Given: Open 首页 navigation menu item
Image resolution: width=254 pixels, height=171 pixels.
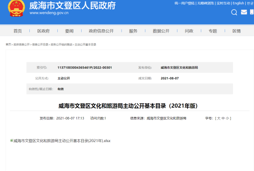Looking at the screenshot, I should pos(17,31).
